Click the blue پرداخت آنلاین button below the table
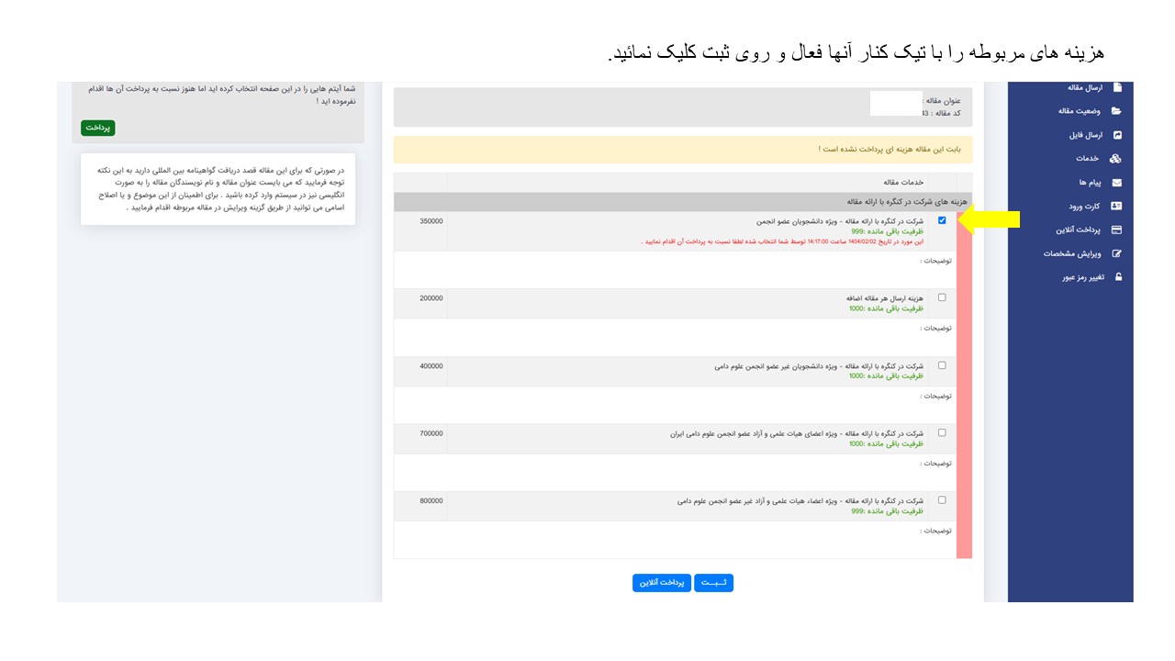Screen dimensions: 1175x661 662,583
